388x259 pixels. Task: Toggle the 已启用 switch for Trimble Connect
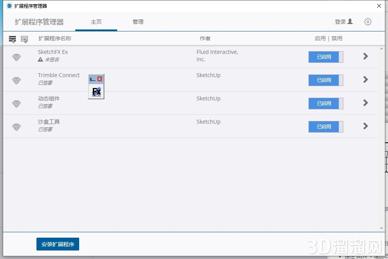click(326, 80)
